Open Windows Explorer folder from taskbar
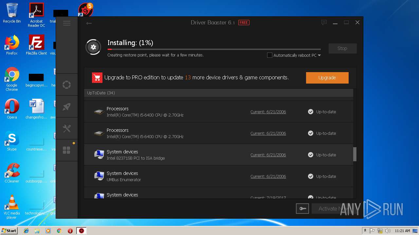Viewport: 419px width, 235px height. (x=37, y=231)
